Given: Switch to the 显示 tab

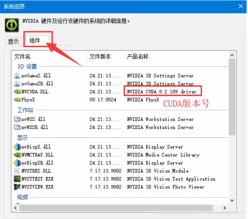Looking at the screenshot, I should pos(14,42).
